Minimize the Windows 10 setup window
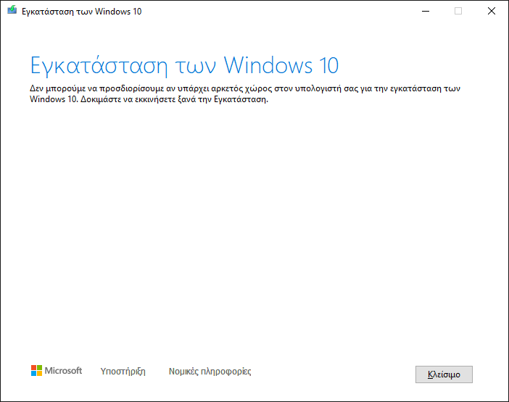Screen dimensions: 509x402 (426, 11)
